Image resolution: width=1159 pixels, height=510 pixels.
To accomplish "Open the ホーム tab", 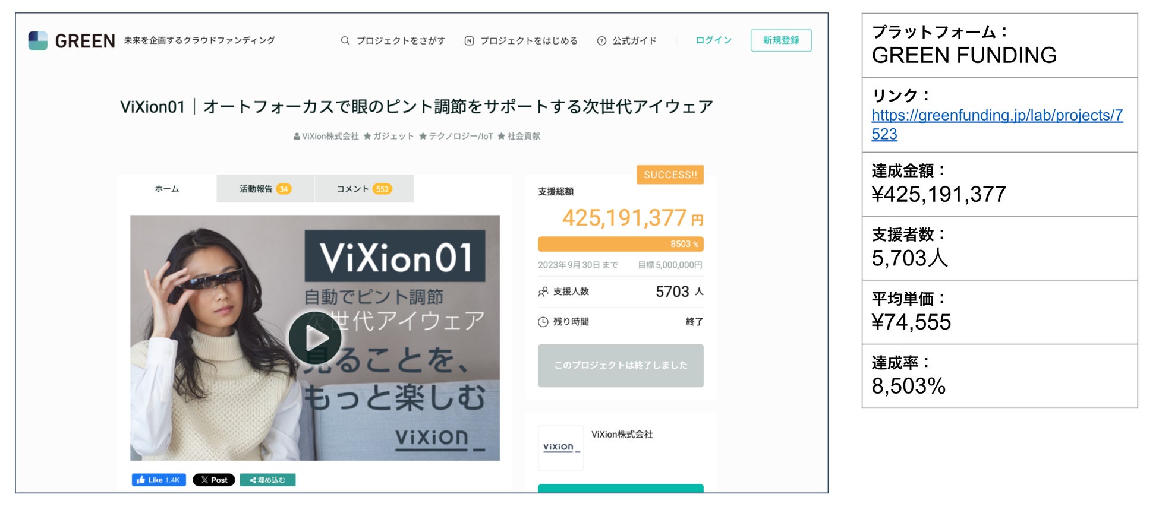I will [x=167, y=189].
